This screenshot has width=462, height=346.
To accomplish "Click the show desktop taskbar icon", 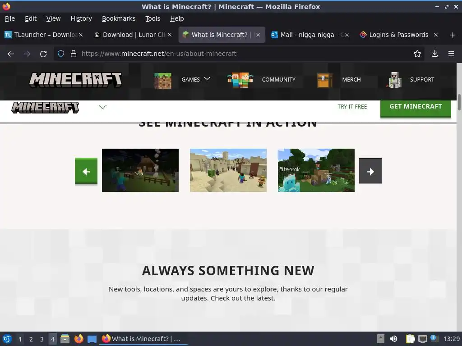I will [92, 339].
